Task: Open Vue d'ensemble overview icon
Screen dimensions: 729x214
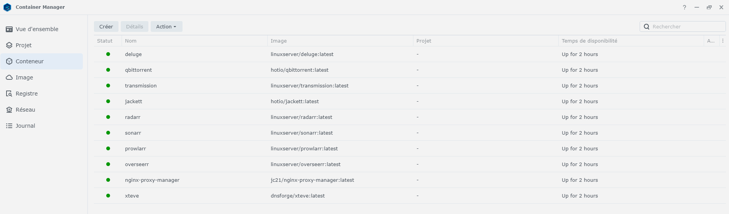Action: click(9, 29)
